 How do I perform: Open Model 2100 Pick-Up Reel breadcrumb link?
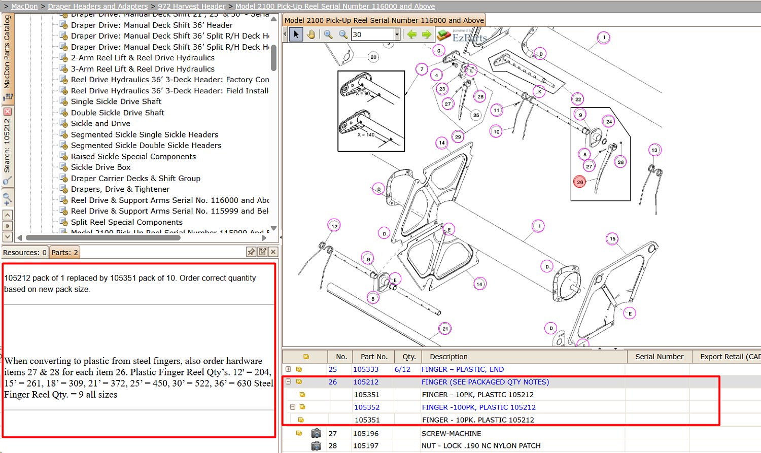[335, 6]
